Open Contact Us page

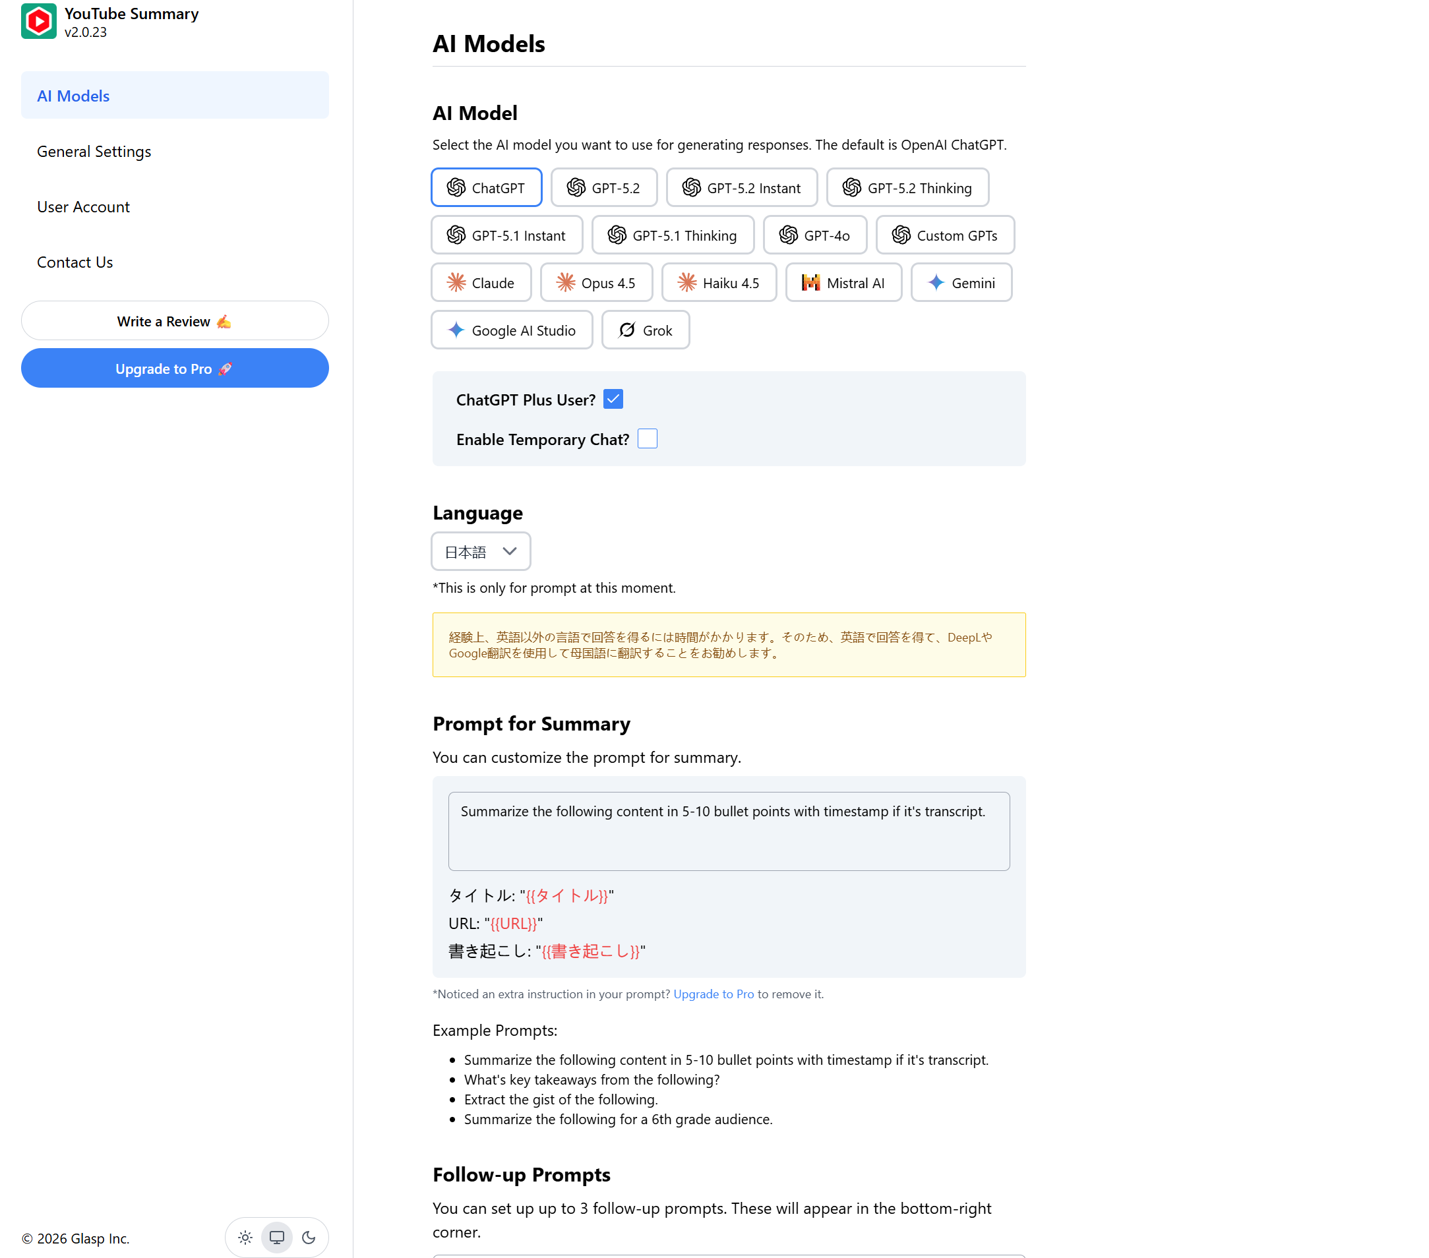[x=75, y=262]
